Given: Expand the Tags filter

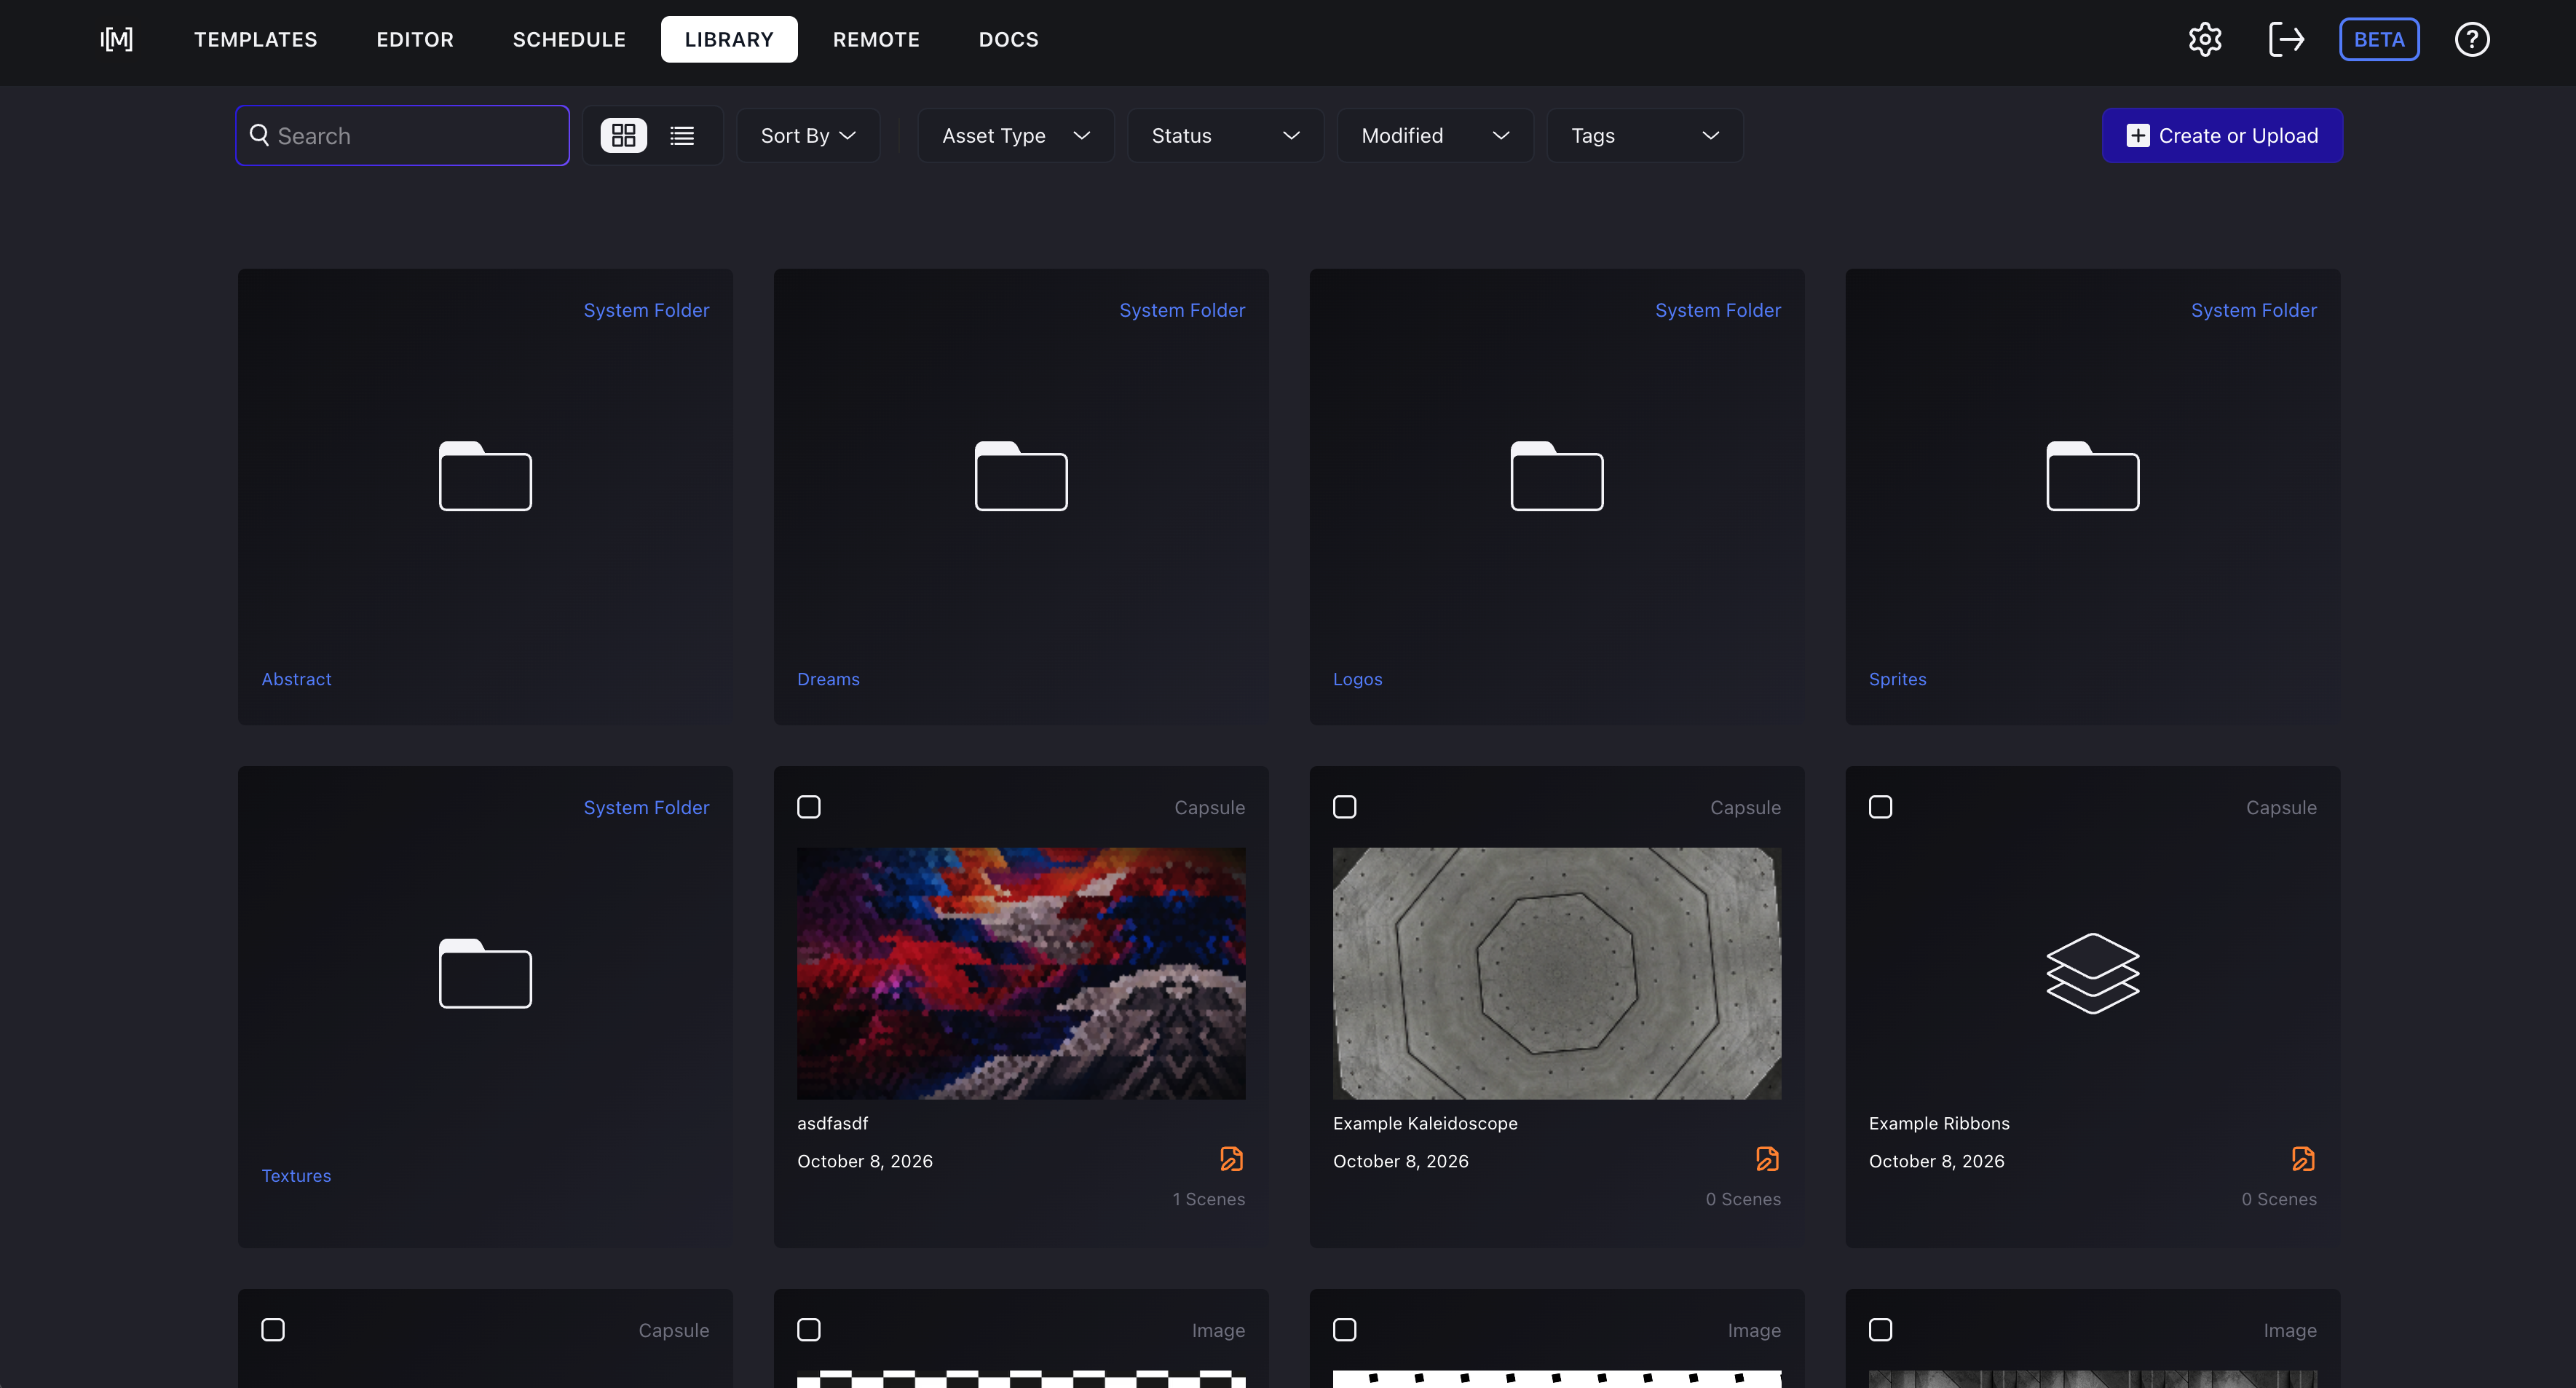Looking at the screenshot, I should 1645,135.
